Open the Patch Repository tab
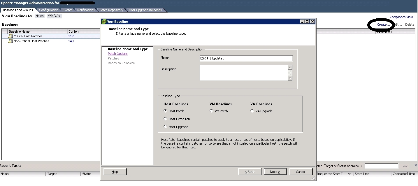418x186 pixels. point(111,10)
